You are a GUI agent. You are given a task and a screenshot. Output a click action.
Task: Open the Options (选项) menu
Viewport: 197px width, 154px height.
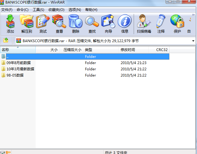[75, 10]
